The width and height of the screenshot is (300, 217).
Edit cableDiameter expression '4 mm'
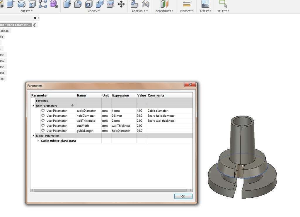(124, 111)
